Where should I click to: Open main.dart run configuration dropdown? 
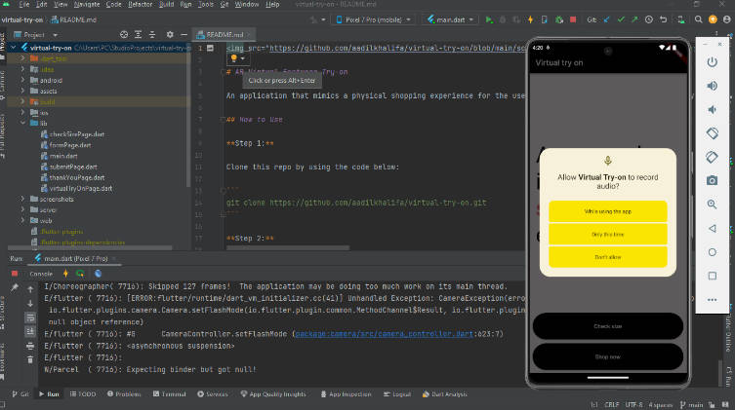pyautogui.click(x=451, y=19)
